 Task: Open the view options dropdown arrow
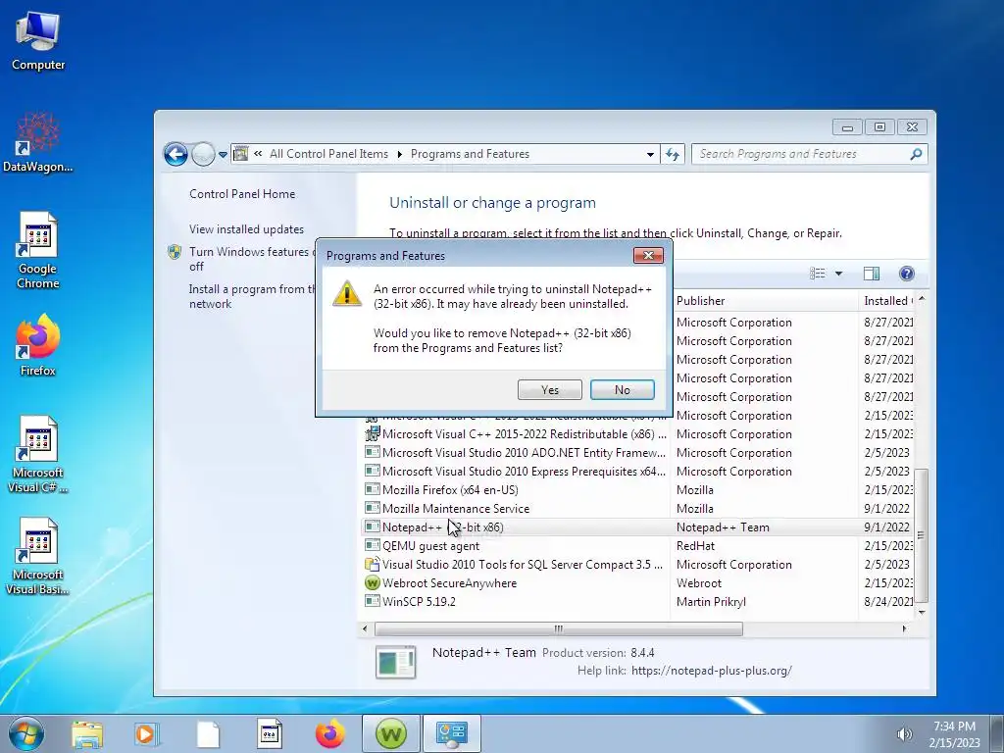pyautogui.click(x=839, y=274)
